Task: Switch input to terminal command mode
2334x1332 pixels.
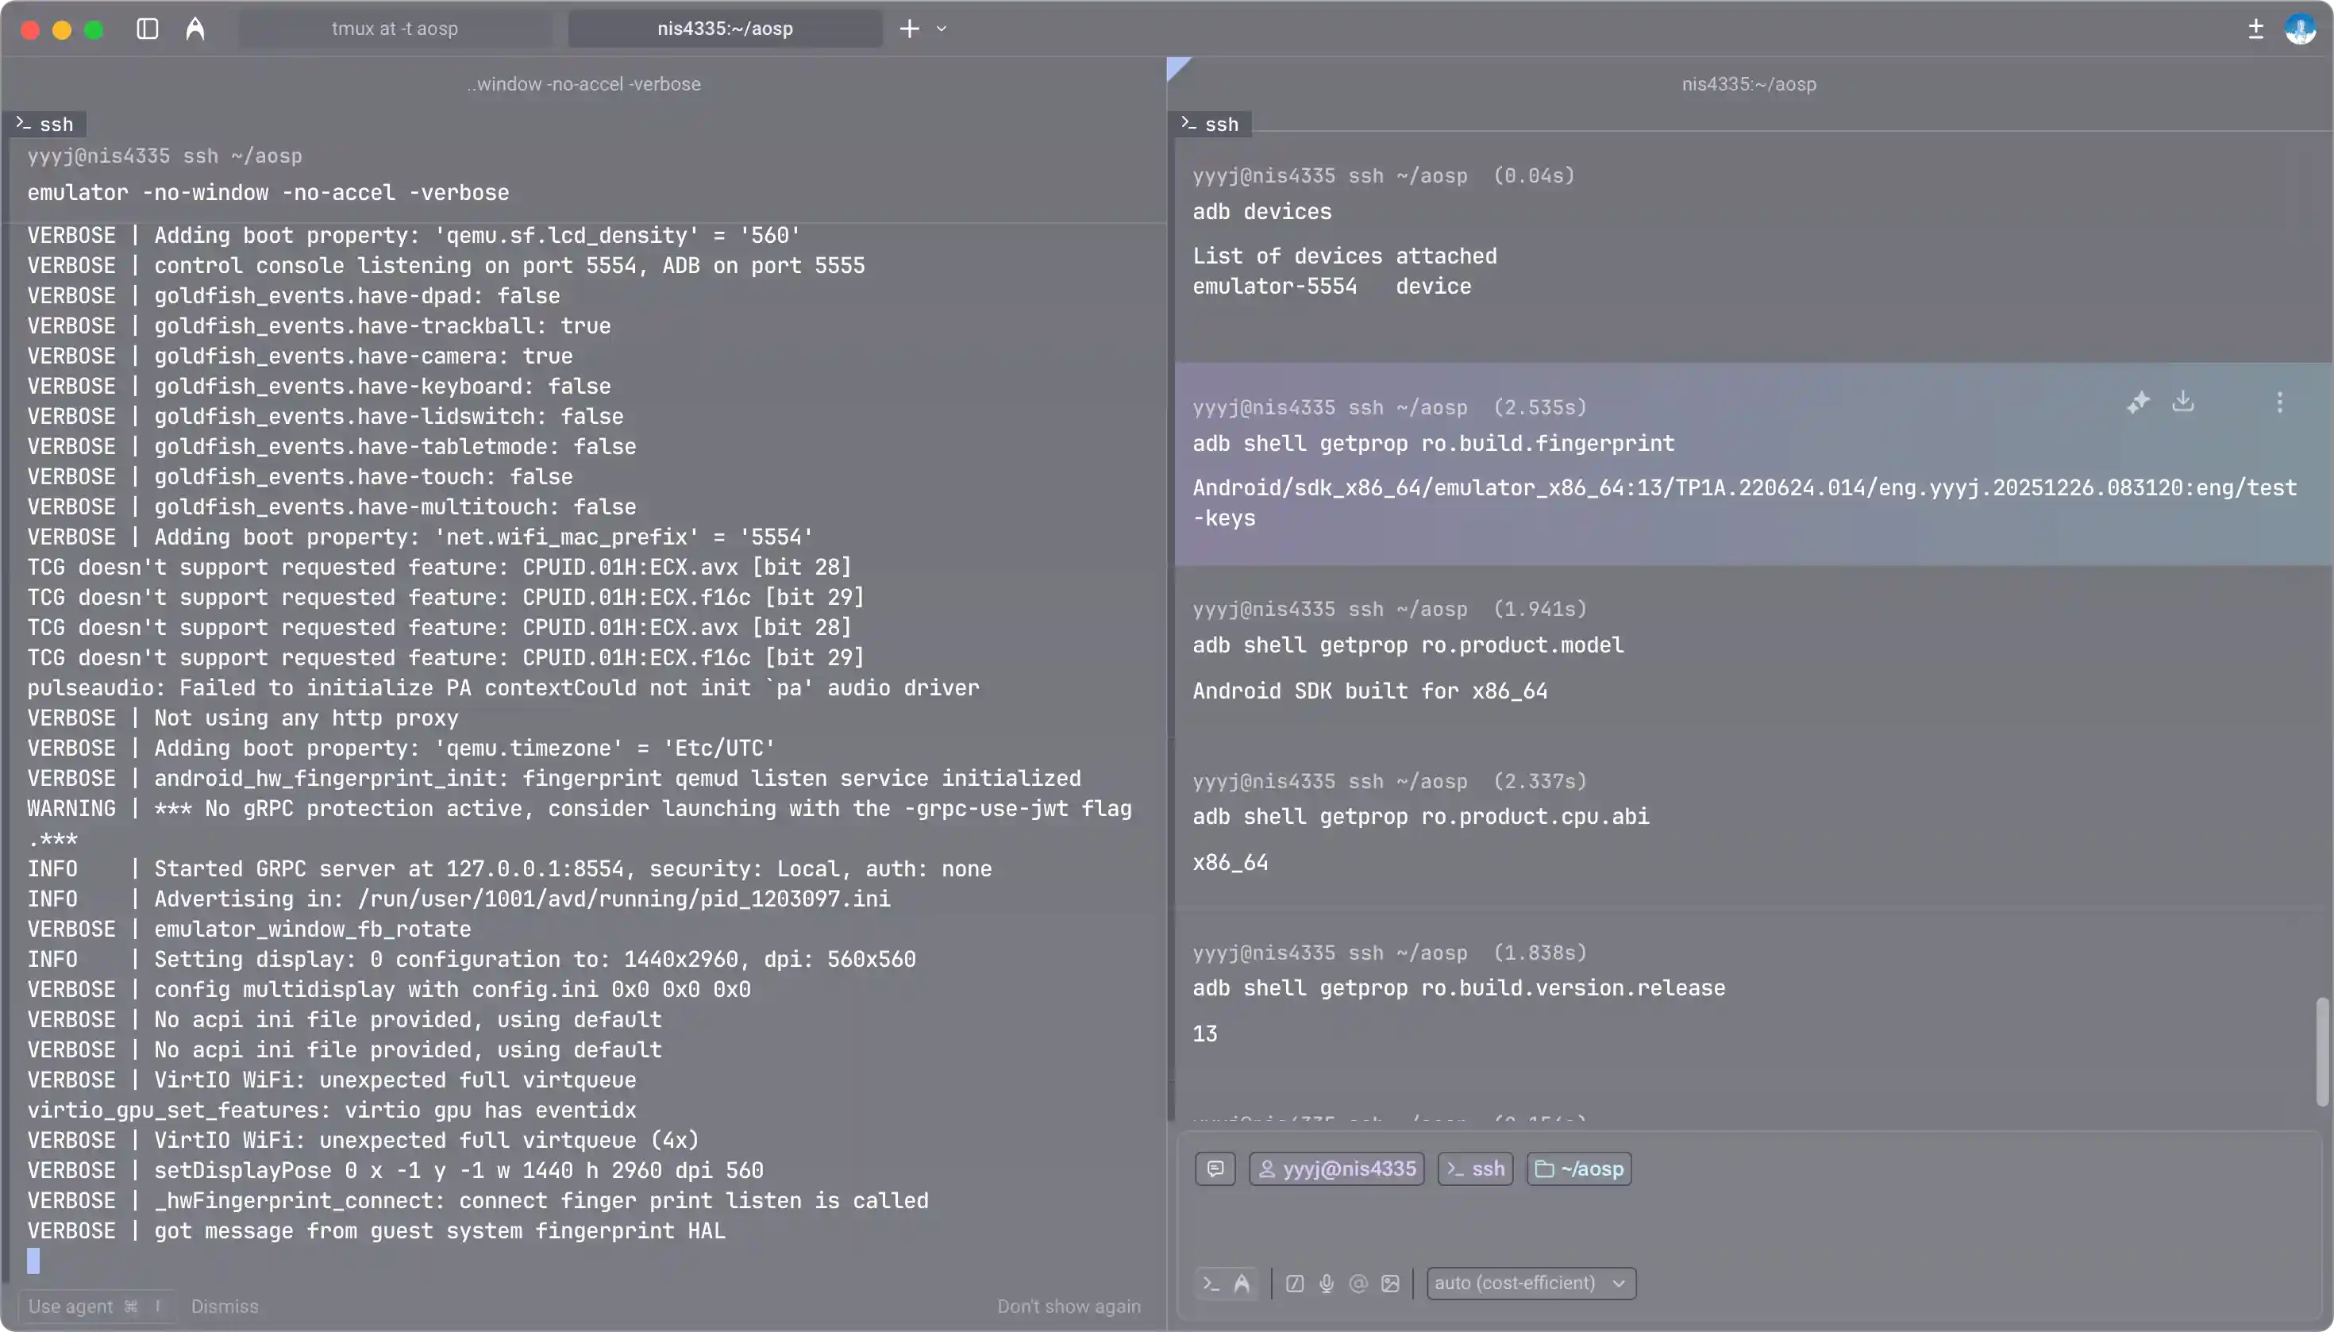Action: 1211,1284
